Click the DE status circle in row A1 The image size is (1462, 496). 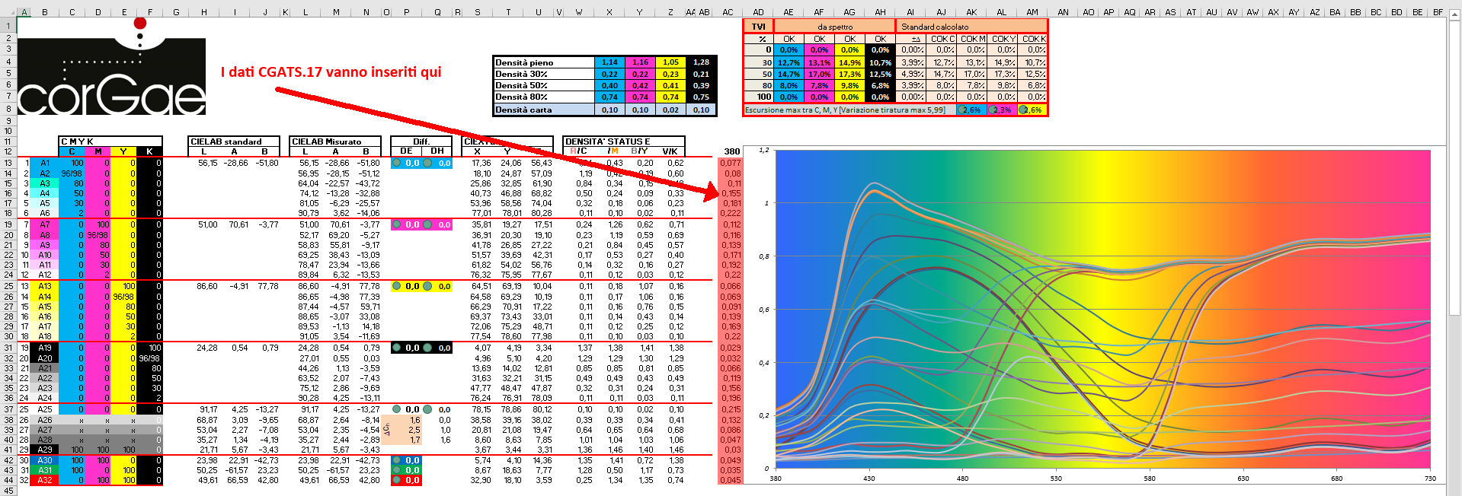397,163
